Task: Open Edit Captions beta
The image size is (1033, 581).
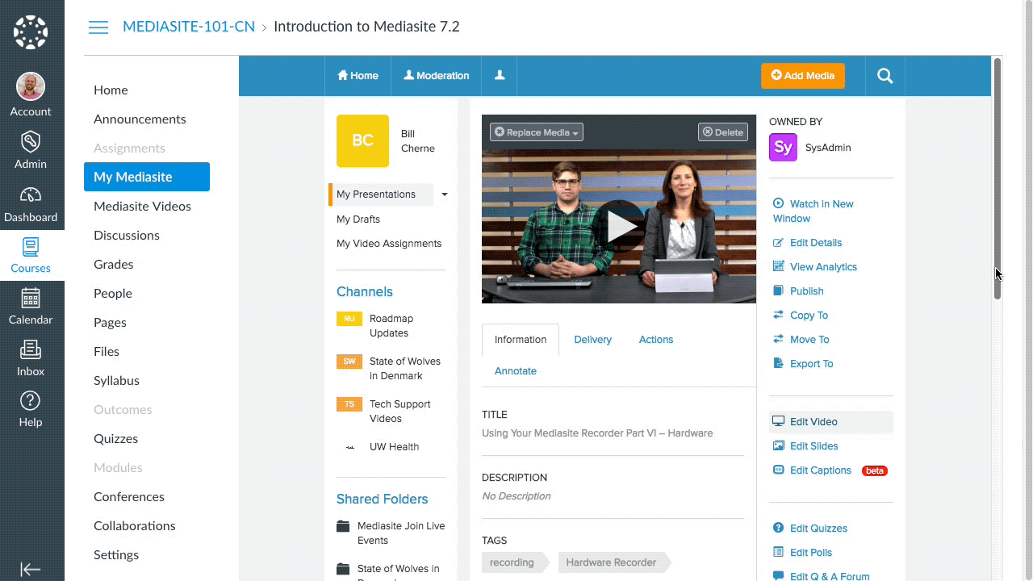Action: 830,470
